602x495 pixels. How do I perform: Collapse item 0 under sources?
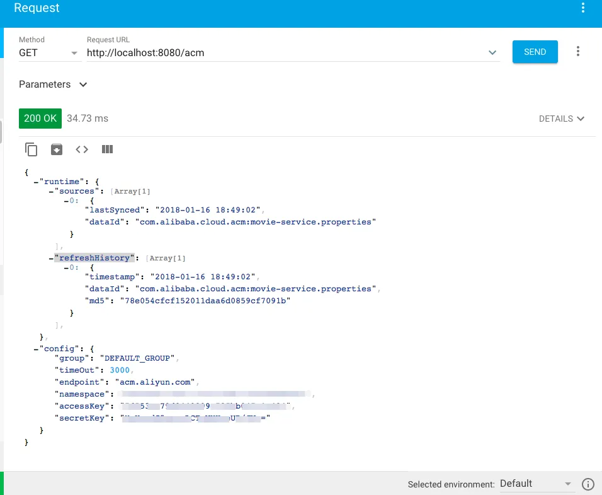[66, 201]
